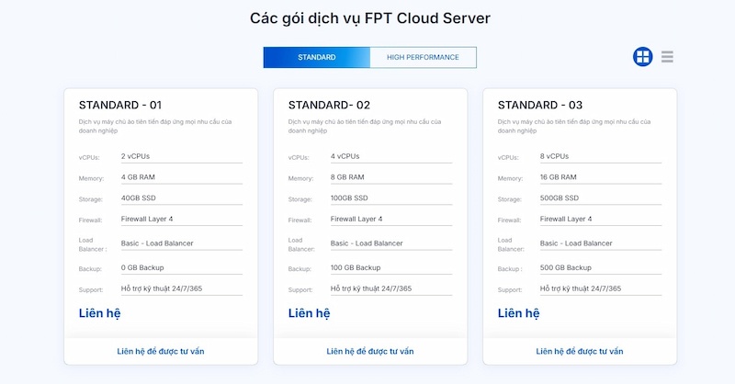Open the HIGH PERFORMANCE tab
Screen dimensions: 735x384
[423, 57]
